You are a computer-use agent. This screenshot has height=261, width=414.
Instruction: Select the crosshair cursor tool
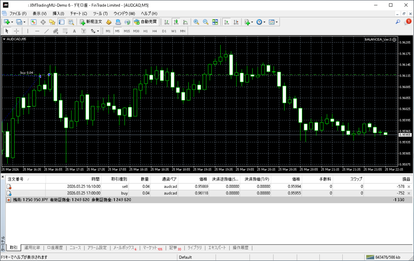[16, 31]
